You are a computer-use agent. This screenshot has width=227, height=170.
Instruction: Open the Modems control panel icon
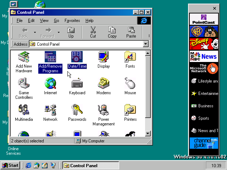pyautogui.click(x=104, y=84)
